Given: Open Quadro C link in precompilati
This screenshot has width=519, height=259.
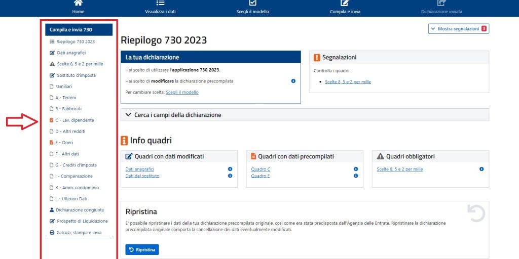Looking at the screenshot, I should coord(261,169).
